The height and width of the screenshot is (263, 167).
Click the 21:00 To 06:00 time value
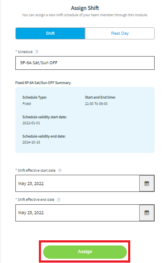coord(96,104)
